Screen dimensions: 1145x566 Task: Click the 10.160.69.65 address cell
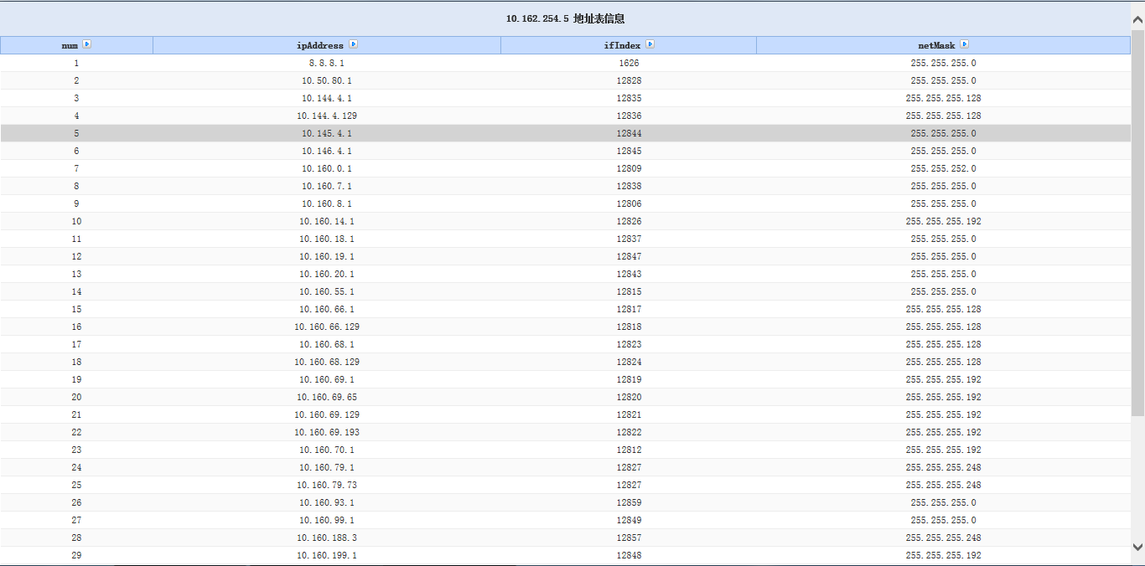[327, 397]
